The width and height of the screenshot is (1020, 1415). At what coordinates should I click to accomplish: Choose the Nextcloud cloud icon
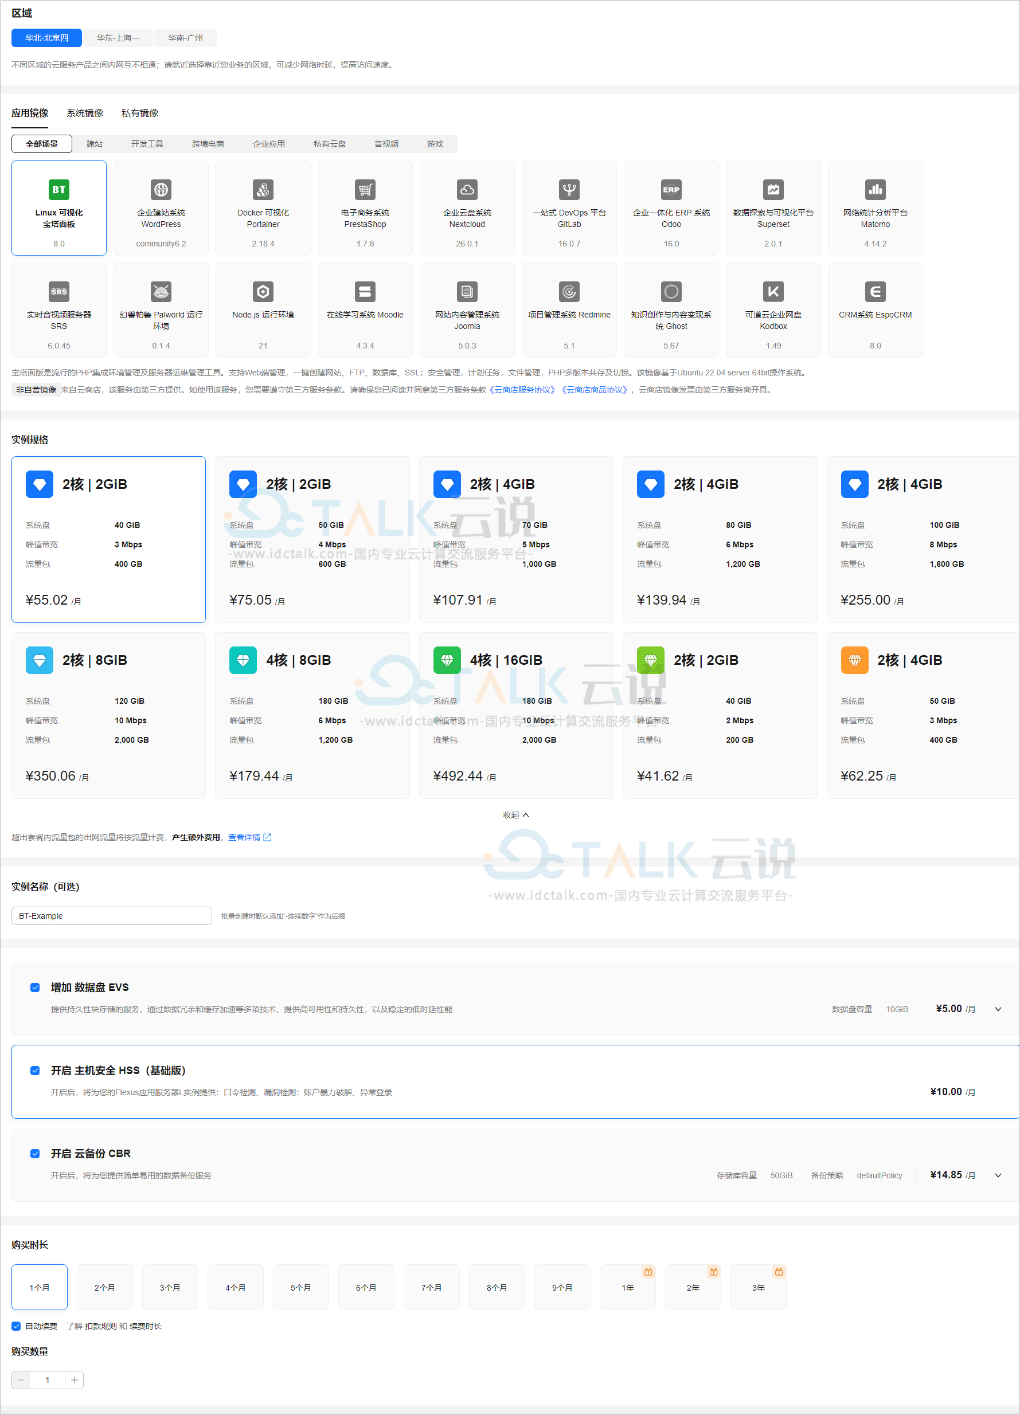point(467,189)
